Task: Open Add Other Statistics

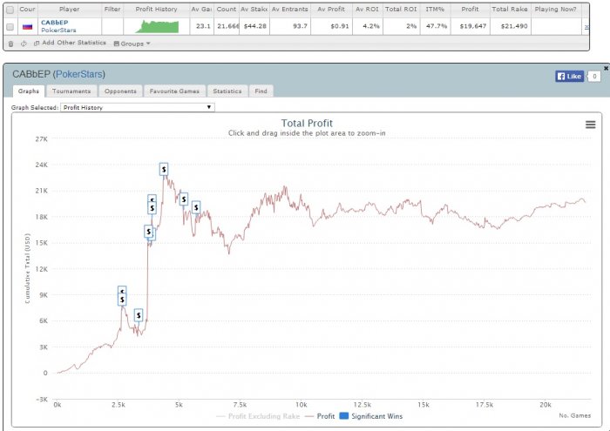Action: tap(74, 43)
